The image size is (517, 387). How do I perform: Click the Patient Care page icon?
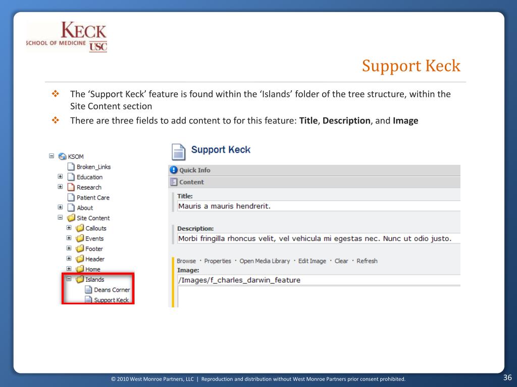[x=71, y=197]
